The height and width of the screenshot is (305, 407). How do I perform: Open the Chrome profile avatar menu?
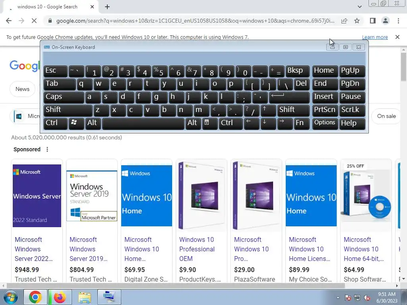tap(386, 21)
